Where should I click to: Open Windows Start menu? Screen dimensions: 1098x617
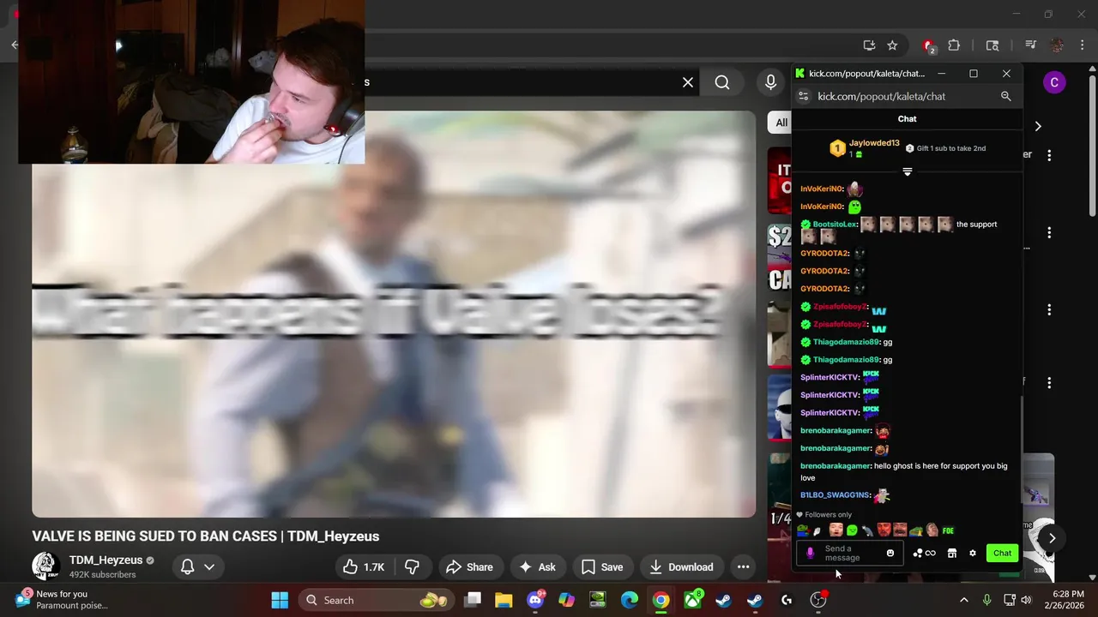click(280, 600)
